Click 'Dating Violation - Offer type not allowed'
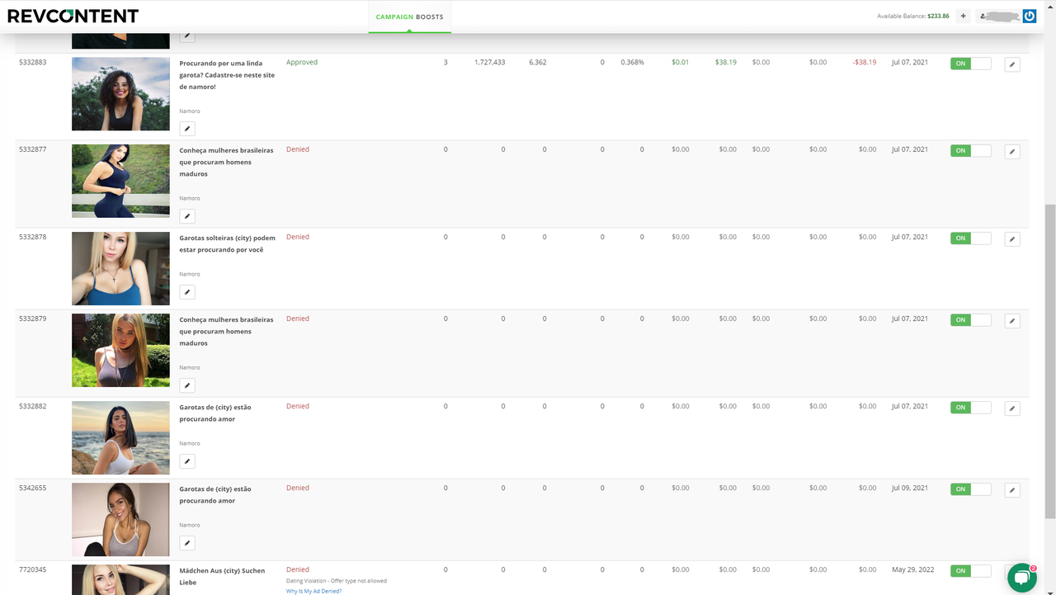 coord(337,581)
